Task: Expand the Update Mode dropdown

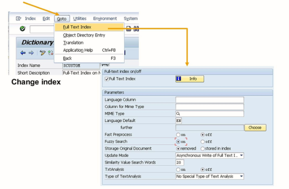Action: [x=241, y=155]
